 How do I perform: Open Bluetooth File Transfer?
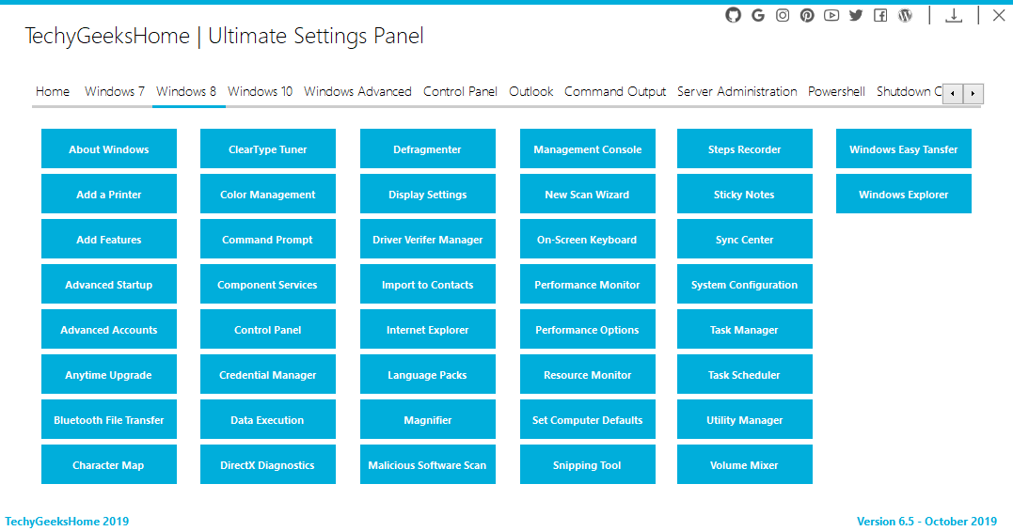click(108, 420)
